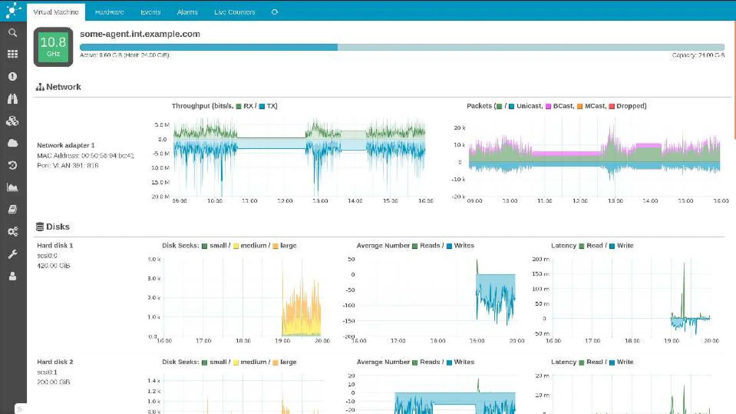The width and height of the screenshot is (736, 414).
Task: Open the cloud icon in the sidebar
Action: pyautogui.click(x=13, y=143)
